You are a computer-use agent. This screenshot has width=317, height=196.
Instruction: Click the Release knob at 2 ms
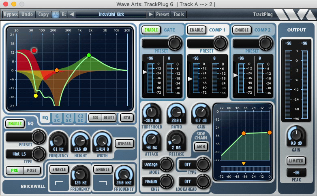pos(176,139)
